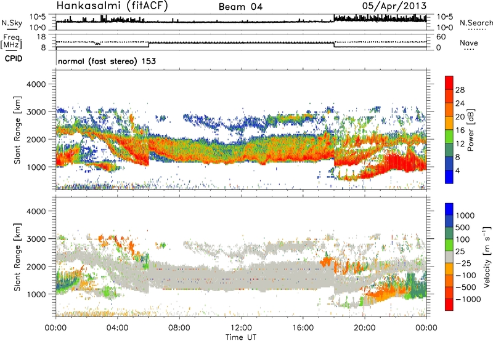Click the "16" value on power scale
This screenshot has height=341, width=493.
460,130
